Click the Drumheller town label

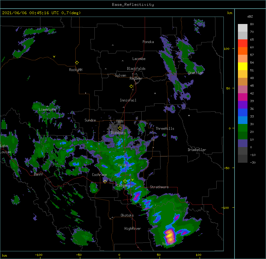[197, 150]
